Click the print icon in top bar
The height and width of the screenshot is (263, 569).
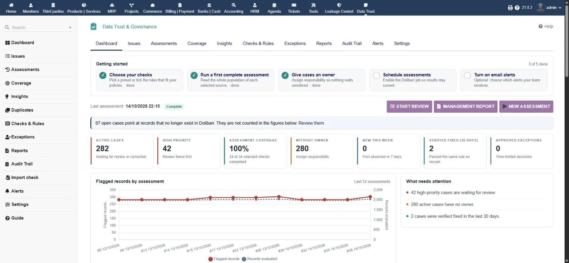pos(510,8)
